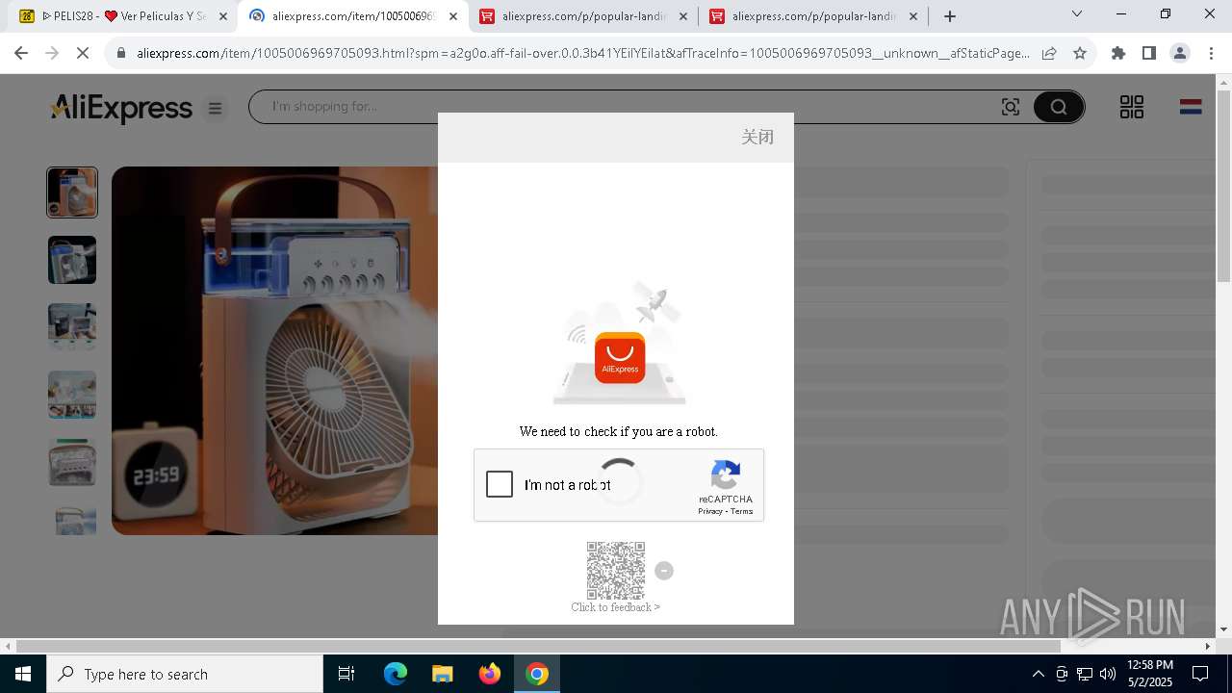Check the I'm not a robot checkbox

pos(500,484)
